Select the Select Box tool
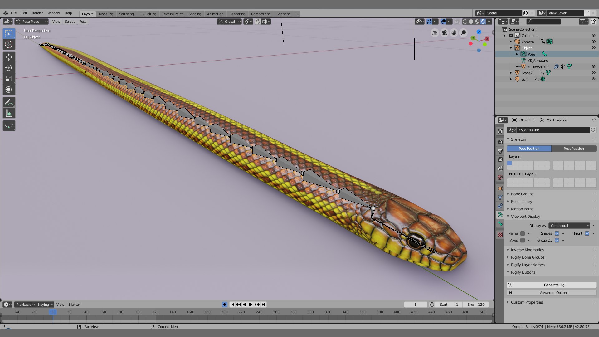Screen dimensions: 599x337 point(9,33)
